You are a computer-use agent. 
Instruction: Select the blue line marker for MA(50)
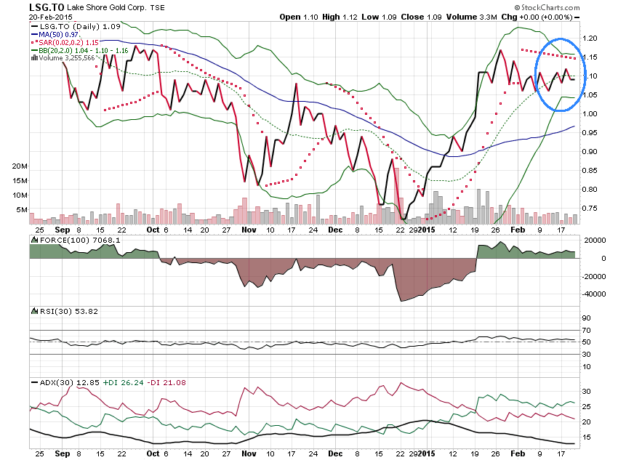click(34, 35)
